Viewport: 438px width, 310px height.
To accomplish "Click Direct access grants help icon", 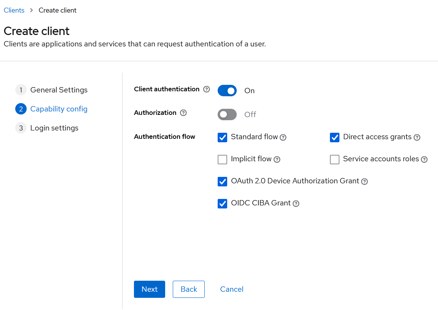I will 417,138.
